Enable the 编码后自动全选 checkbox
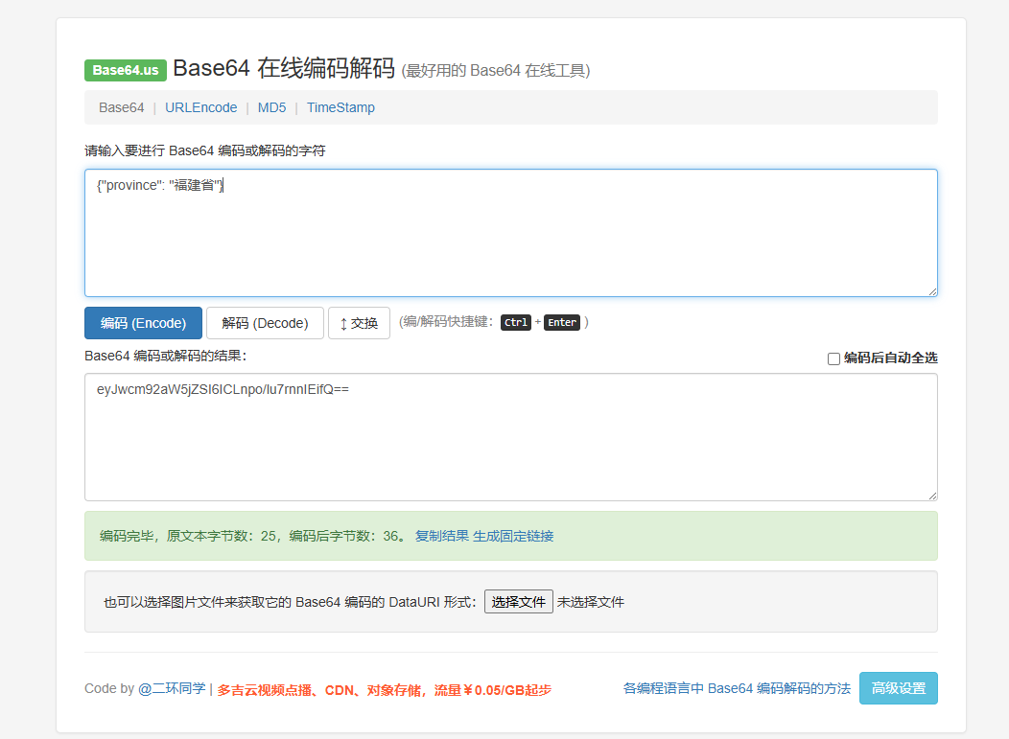The image size is (1009, 739). [x=833, y=358]
